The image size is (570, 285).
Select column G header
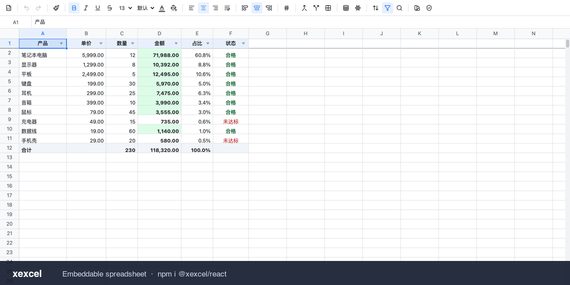(x=268, y=33)
